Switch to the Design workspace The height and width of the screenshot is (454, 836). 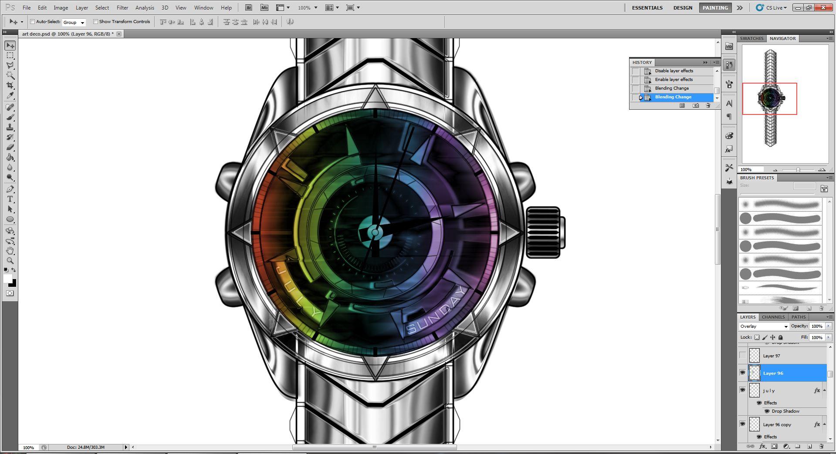(x=682, y=8)
